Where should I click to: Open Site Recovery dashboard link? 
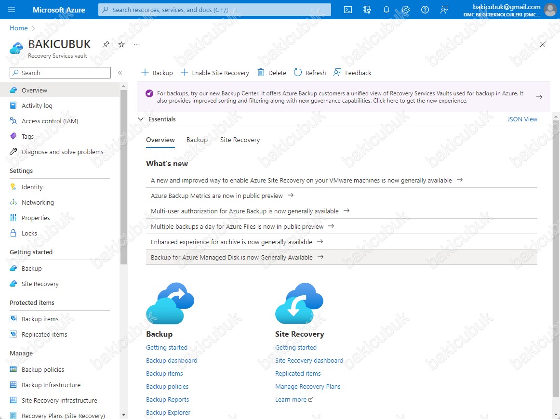pos(309,360)
